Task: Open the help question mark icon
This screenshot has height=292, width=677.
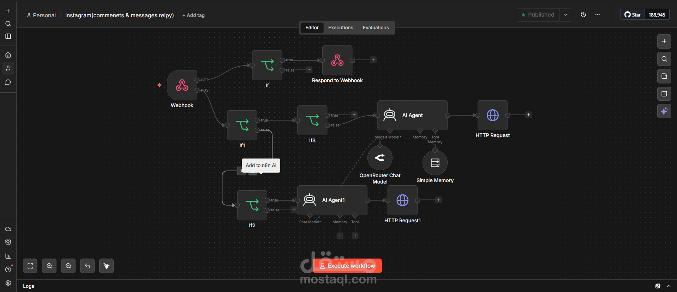Action: [x=8, y=269]
